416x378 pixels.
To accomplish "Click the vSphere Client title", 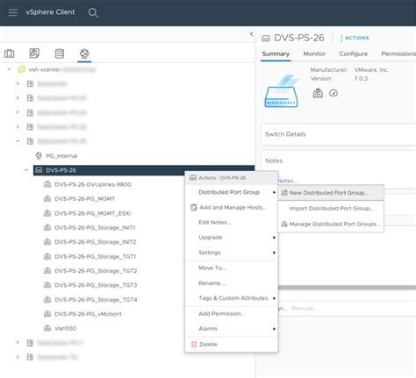I will tap(50, 12).
